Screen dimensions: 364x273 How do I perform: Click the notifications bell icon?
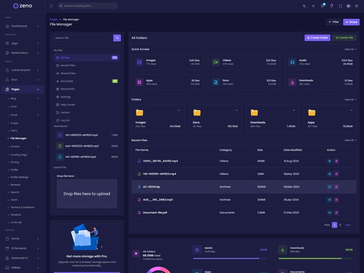pos(331,6)
